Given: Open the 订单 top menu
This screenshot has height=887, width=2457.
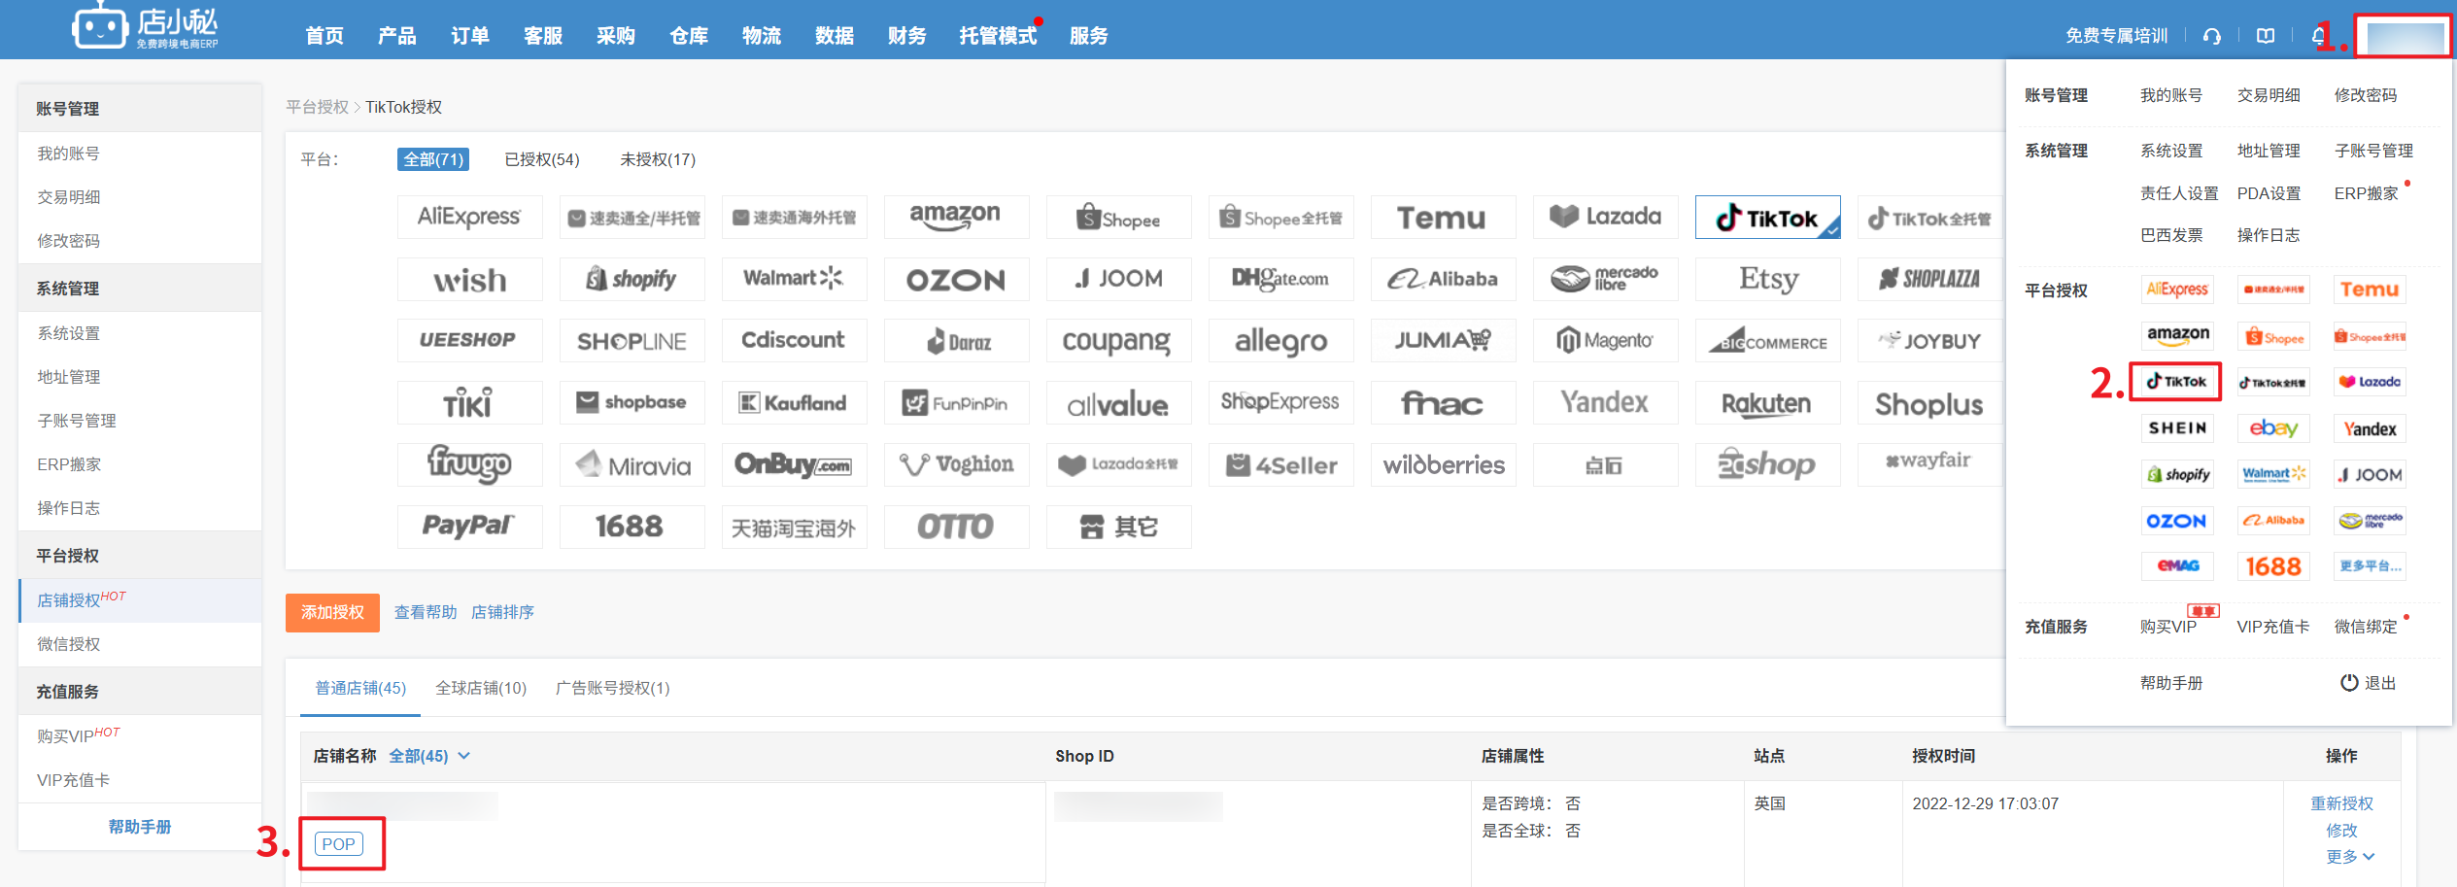Looking at the screenshot, I should click(x=470, y=36).
